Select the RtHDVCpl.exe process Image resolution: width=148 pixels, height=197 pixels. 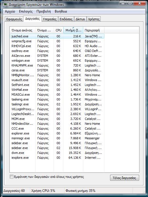tap(57, 46)
